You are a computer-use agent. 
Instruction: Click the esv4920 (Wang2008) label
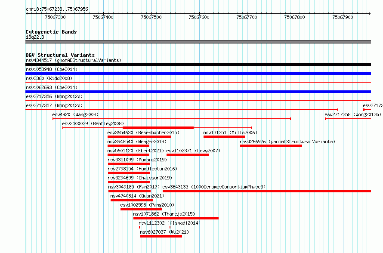click(75, 114)
